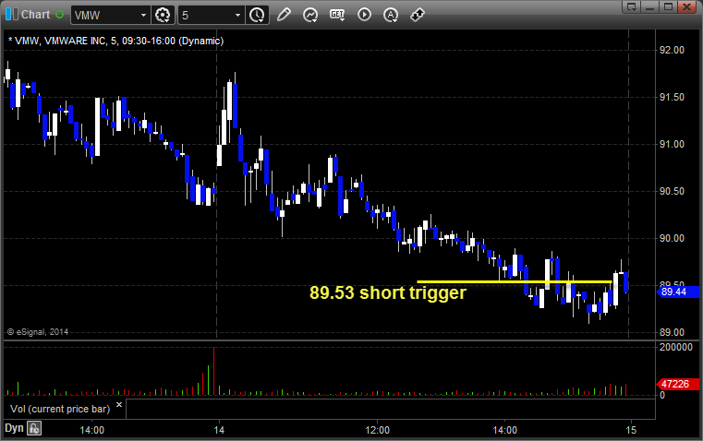Select the pencil drawing tools icon

tap(284, 15)
